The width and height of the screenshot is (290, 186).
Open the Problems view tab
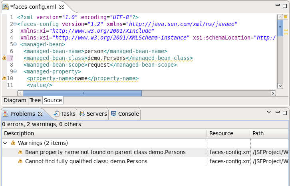point(22,114)
